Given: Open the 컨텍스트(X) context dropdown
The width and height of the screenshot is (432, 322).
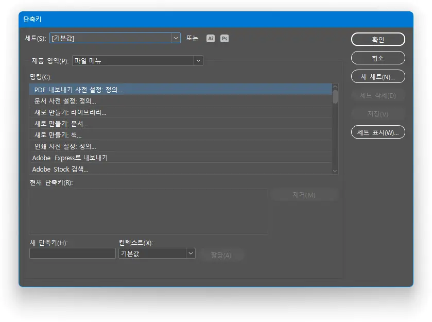Looking at the screenshot, I should [190, 253].
